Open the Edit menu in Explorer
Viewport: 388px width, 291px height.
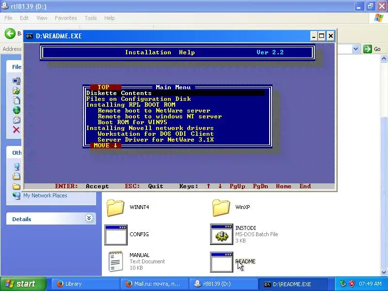(x=24, y=18)
